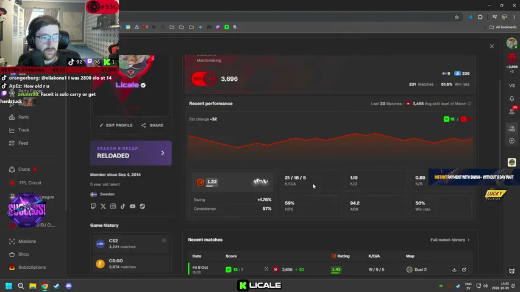This screenshot has width=520, height=292.
Task: Open Chrome three-dot menu
Action: [x=515, y=17]
